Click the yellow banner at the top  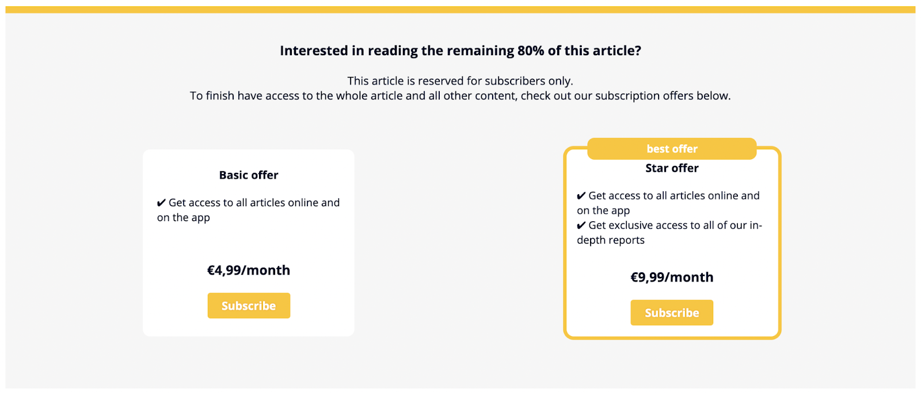pos(461,8)
